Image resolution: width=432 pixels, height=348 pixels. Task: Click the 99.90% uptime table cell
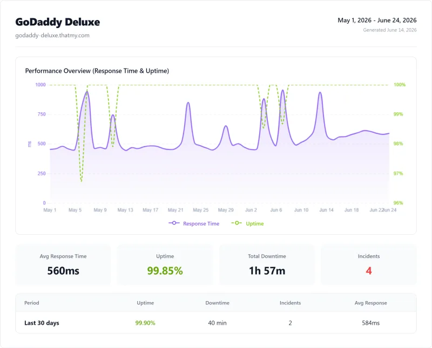pos(145,323)
